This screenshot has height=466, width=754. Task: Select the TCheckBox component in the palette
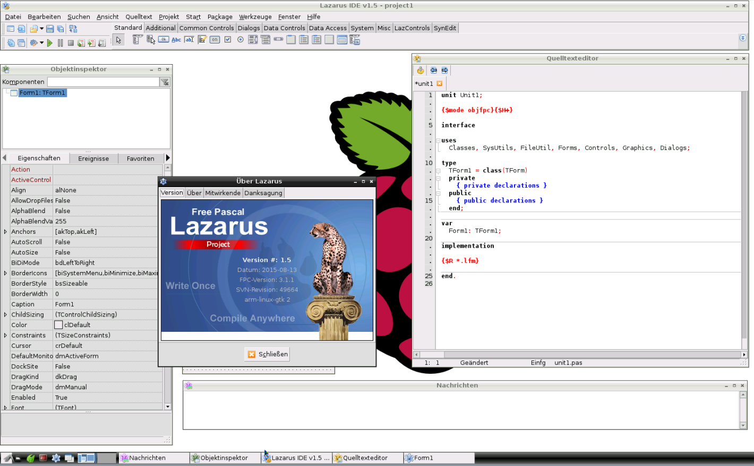click(x=228, y=40)
